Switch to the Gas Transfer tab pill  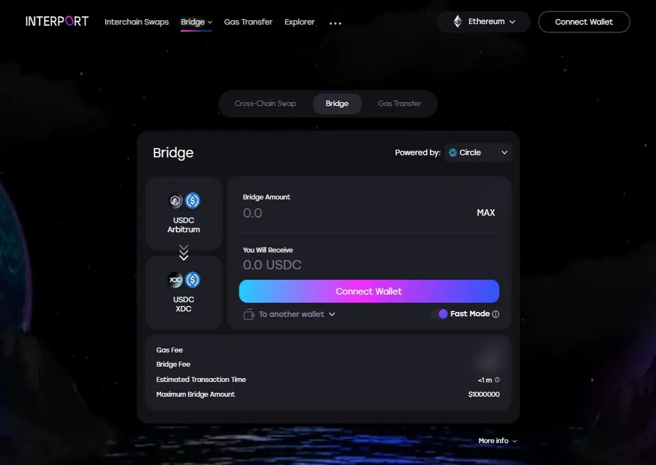[x=400, y=103]
